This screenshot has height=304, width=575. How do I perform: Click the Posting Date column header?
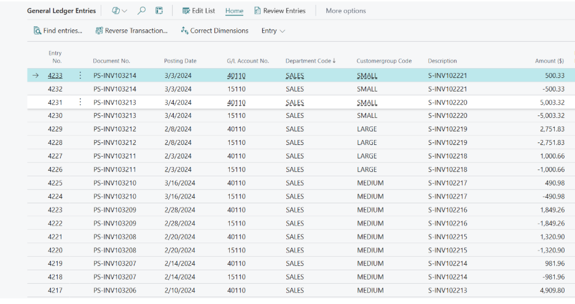(180, 61)
